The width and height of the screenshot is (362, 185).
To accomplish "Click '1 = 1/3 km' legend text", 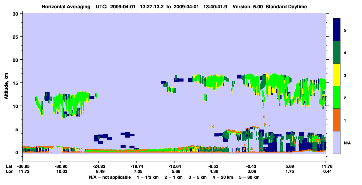I will point(148,177).
